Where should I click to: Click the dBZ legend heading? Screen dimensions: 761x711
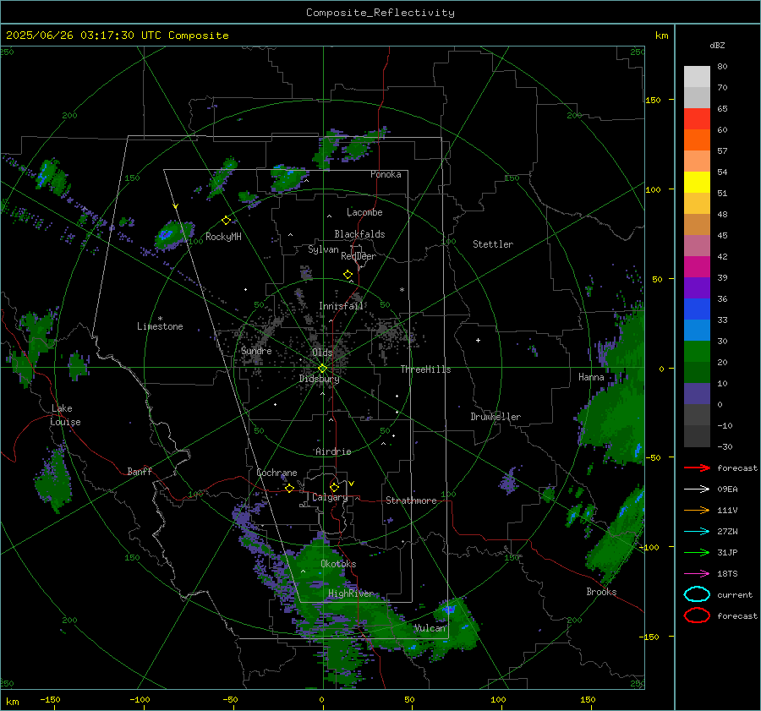717,45
